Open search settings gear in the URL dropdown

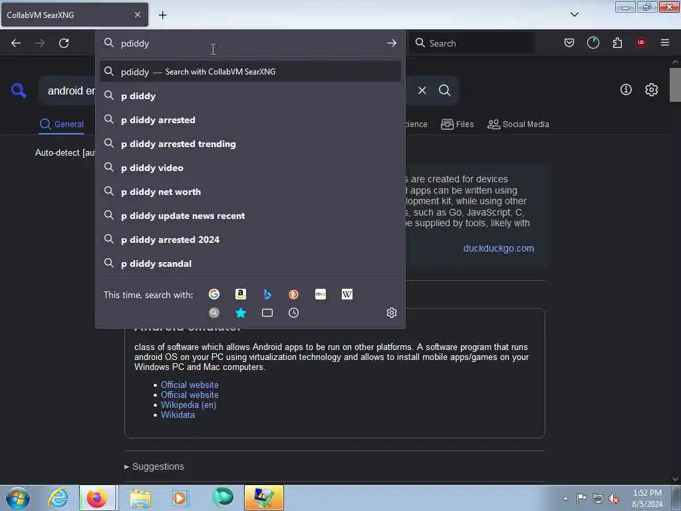391,313
